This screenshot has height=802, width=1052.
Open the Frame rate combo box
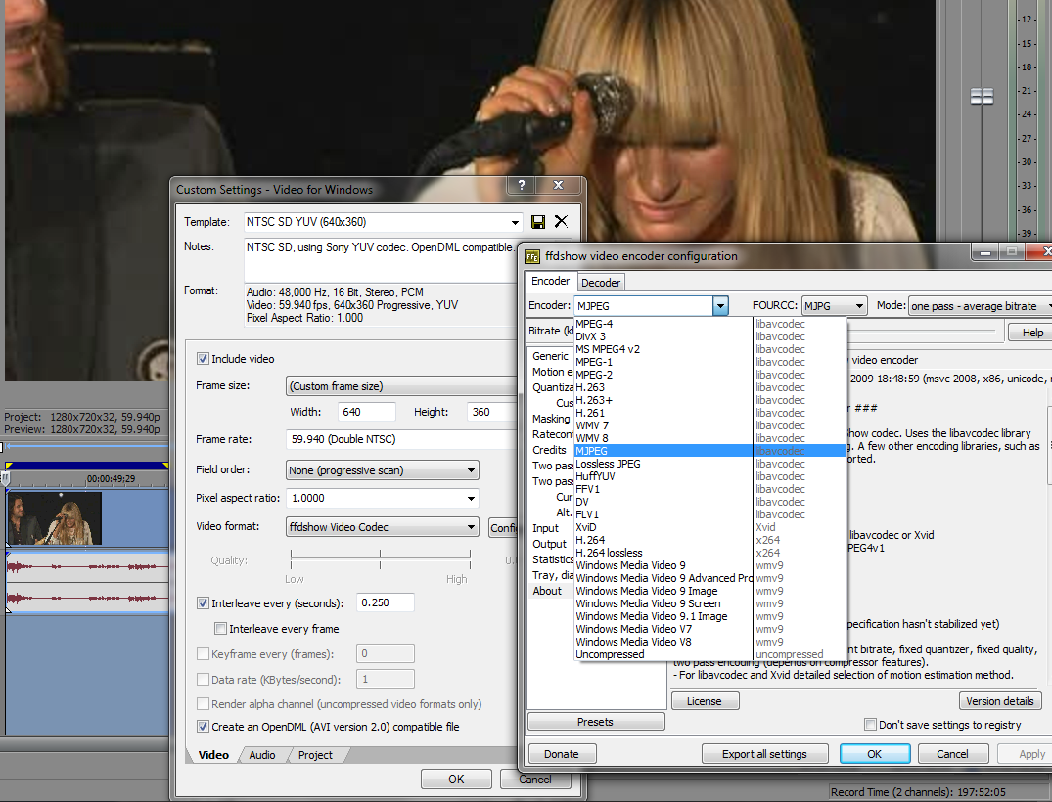click(x=401, y=439)
